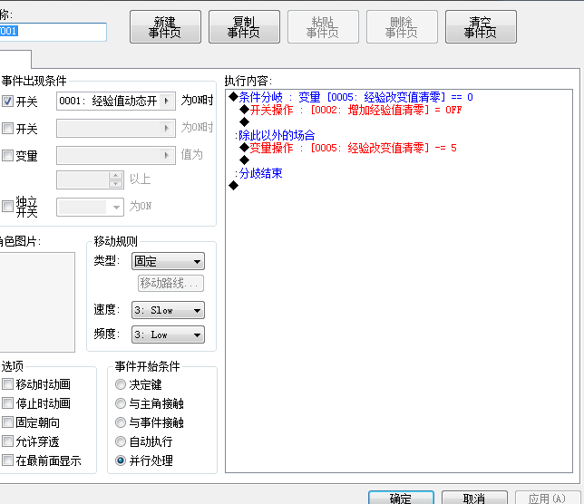
Task: Select the 变量操作 [0005] -= 5 line
Action: coord(348,148)
